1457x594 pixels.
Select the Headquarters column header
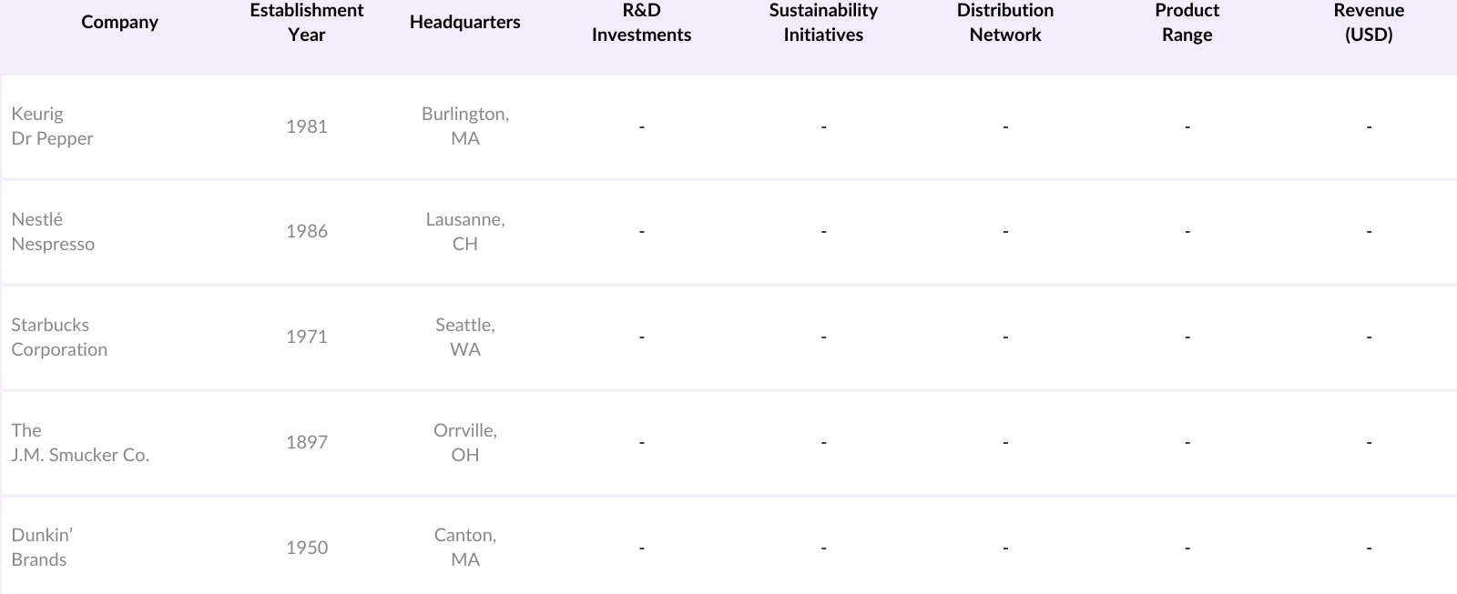click(464, 23)
